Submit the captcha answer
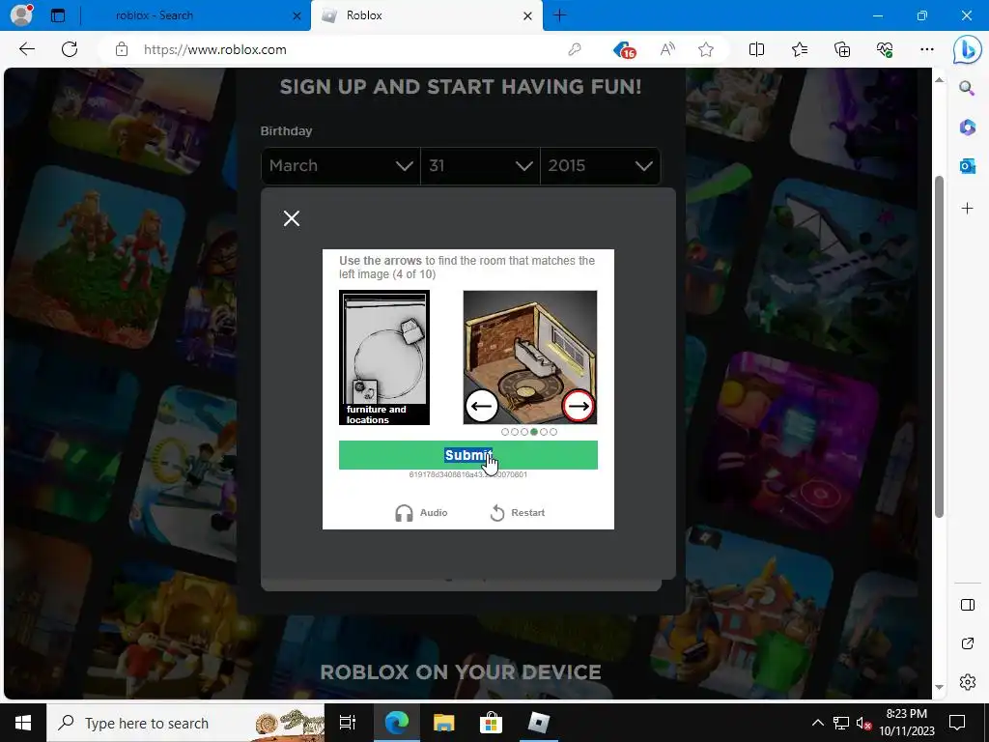This screenshot has width=989, height=742. click(x=468, y=455)
